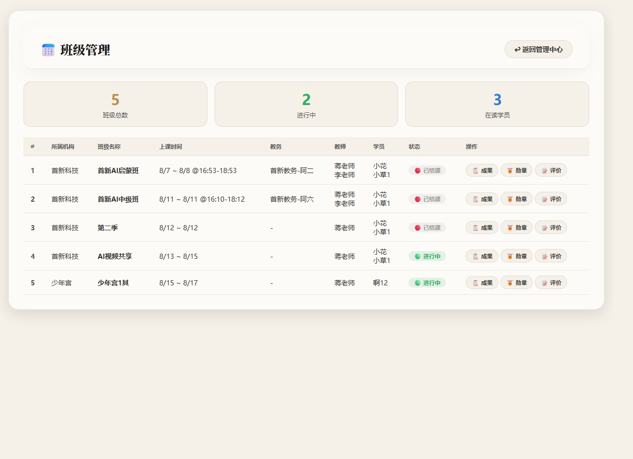The height and width of the screenshot is (459, 633).
Task: Open 勋章 for 第二季 row
Action: pos(517,228)
